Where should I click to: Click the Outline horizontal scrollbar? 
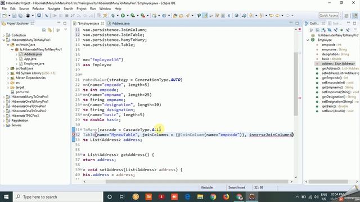point(328,182)
